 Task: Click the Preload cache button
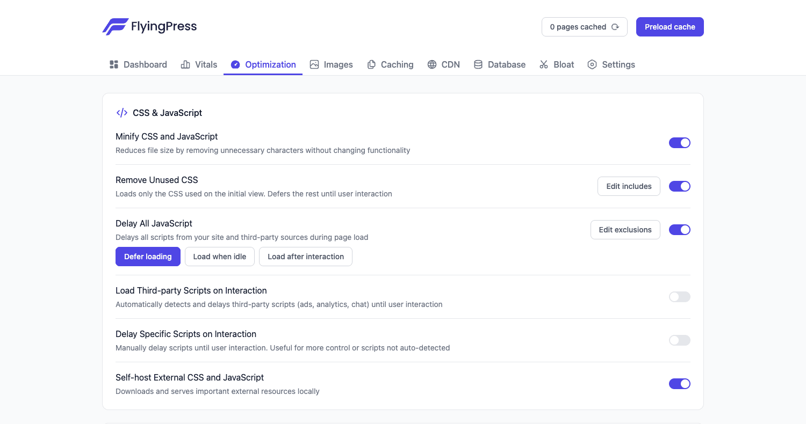670,27
